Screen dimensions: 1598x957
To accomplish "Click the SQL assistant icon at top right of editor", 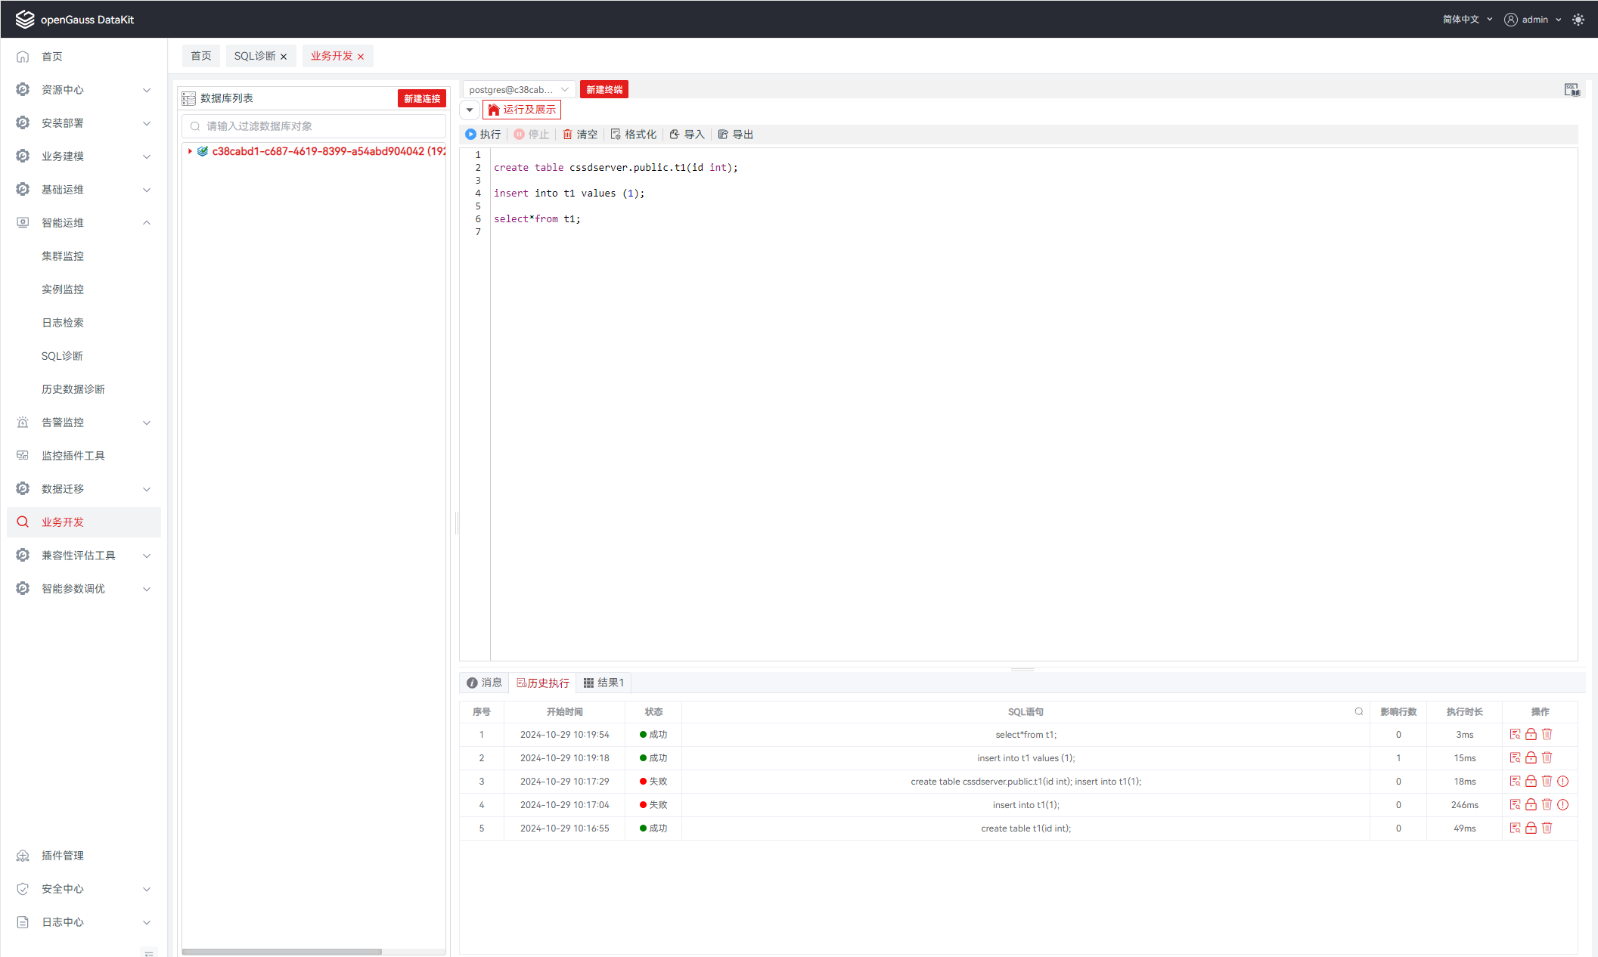I will pyautogui.click(x=1572, y=90).
